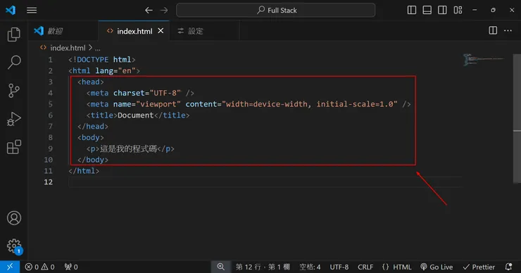Click the viewport meta tag line
521x273 pixels.
pyautogui.click(x=249, y=104)
